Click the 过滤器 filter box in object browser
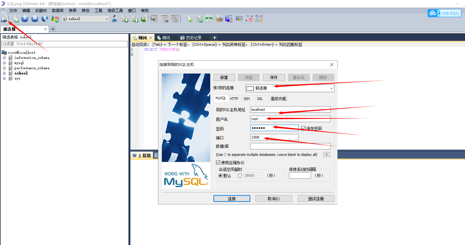 (x=65, y=44)
